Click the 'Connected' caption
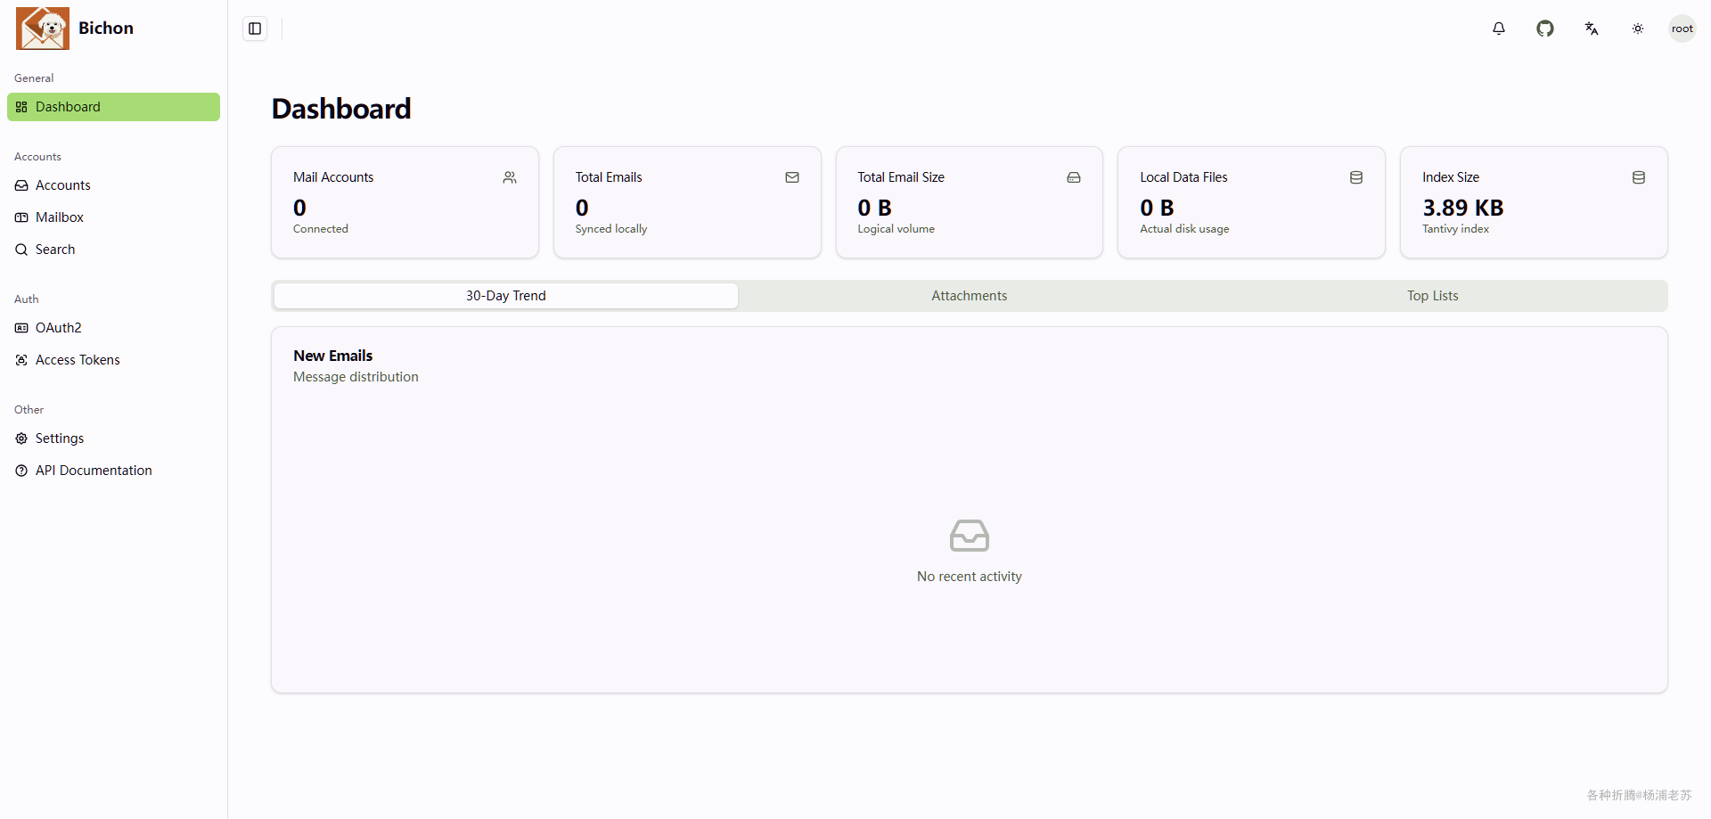Image resolution: width=1711 pixels, height=819 pixels. [321, 229]
